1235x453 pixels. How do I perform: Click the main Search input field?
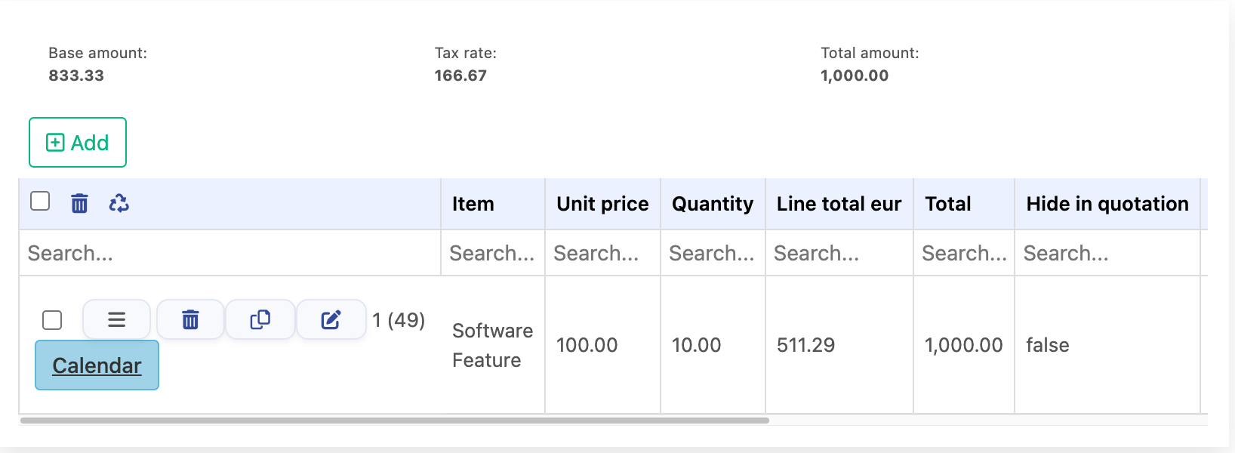coord(226,253)
